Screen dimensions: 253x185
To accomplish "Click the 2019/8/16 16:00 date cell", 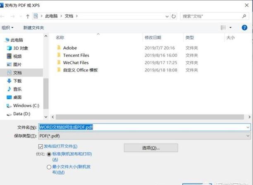I will (161, 55).
